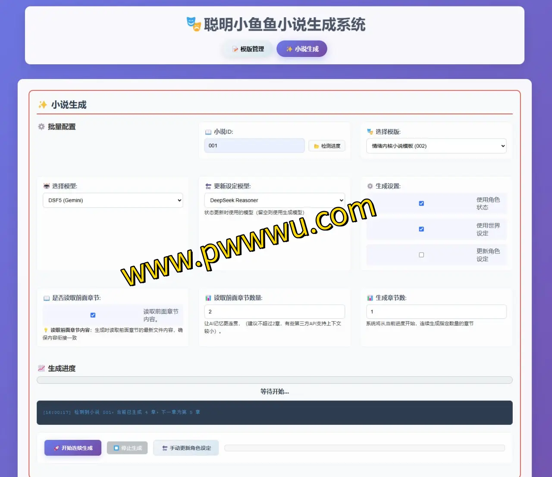Switch to the 模版管理 tab

[247, 49]
